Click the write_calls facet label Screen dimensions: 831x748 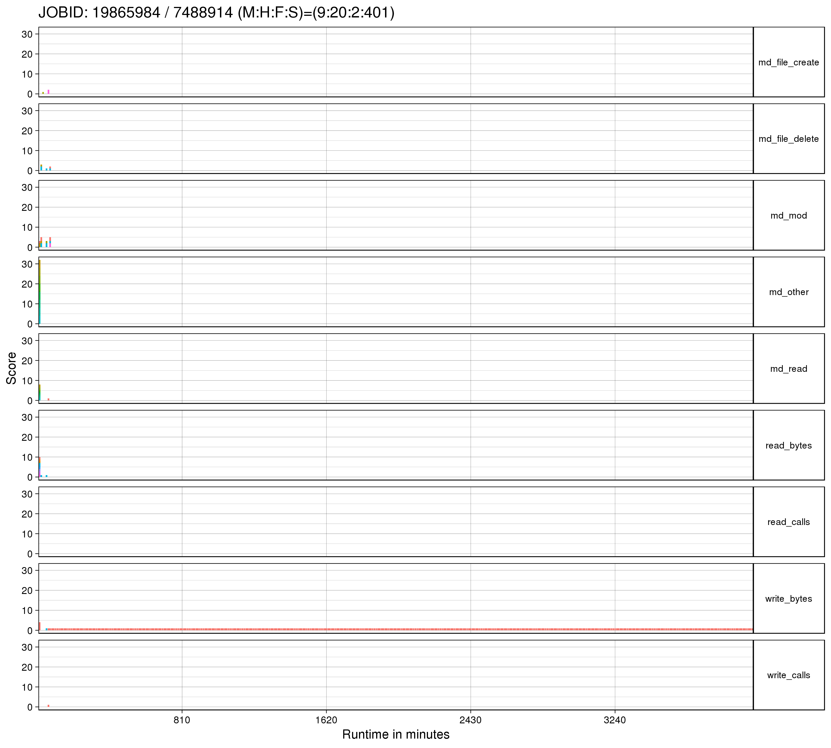click(x=788, y=675)
